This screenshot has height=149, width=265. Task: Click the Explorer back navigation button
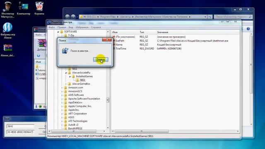[67, 17]
